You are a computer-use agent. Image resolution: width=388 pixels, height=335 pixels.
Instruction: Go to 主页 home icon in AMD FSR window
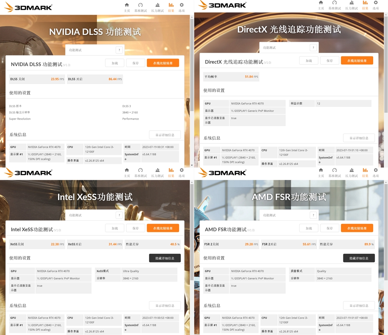[321, 170]
